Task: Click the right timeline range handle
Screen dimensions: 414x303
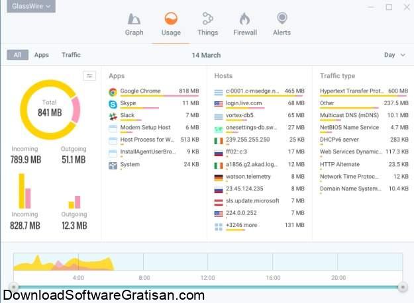Action: tap(403, 286)
